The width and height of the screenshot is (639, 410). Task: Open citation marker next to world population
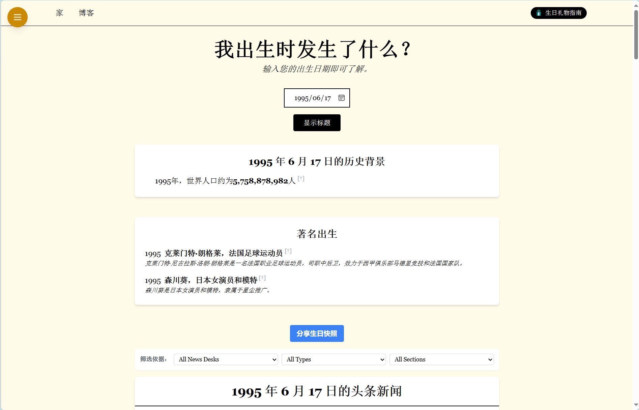click(301, 179)
